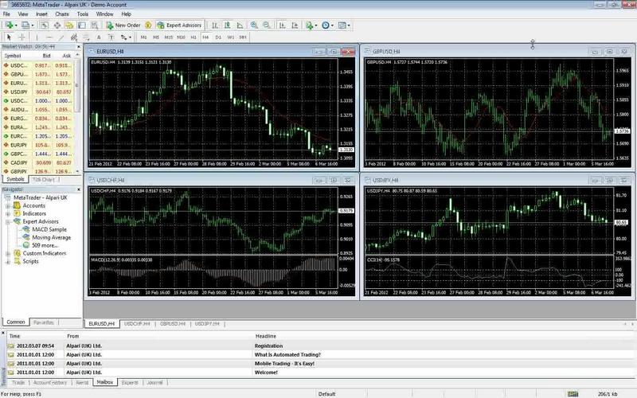Open the Journal tab in Terminal

pyautogui.click(x=154, y=383)
